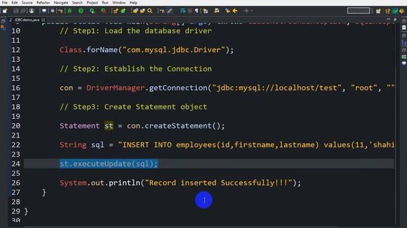Click the Console view icon in right trim
This screenshot has width=407, height=228.
tap(404, 63)
